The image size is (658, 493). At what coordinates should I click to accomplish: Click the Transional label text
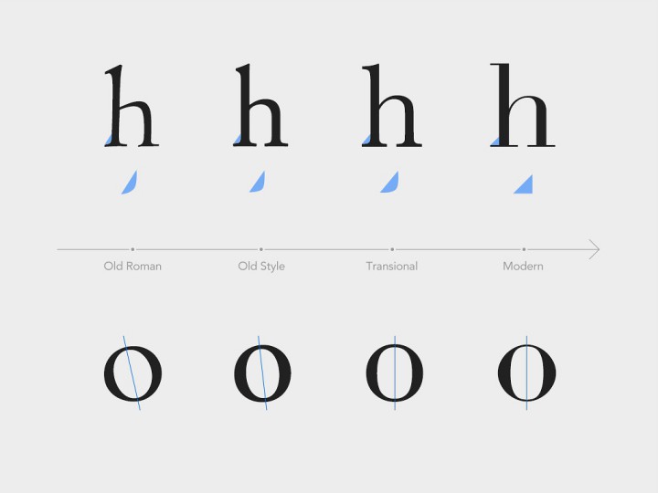[x=392, y=267]
